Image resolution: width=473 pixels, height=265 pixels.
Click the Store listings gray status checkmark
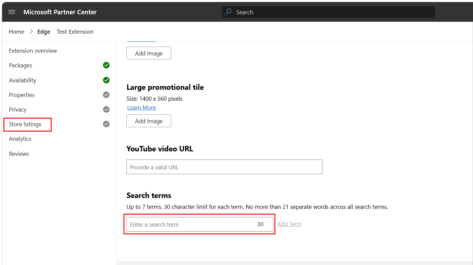(106, 124)
